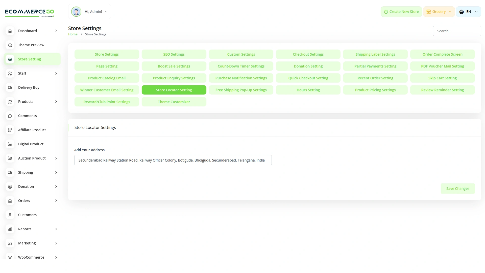Open the Grocery store dropdown
The image size is (485, 273).
point(439,12)
